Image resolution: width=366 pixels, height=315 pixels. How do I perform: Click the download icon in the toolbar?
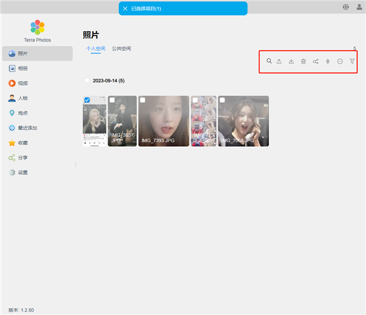[291, 62]
